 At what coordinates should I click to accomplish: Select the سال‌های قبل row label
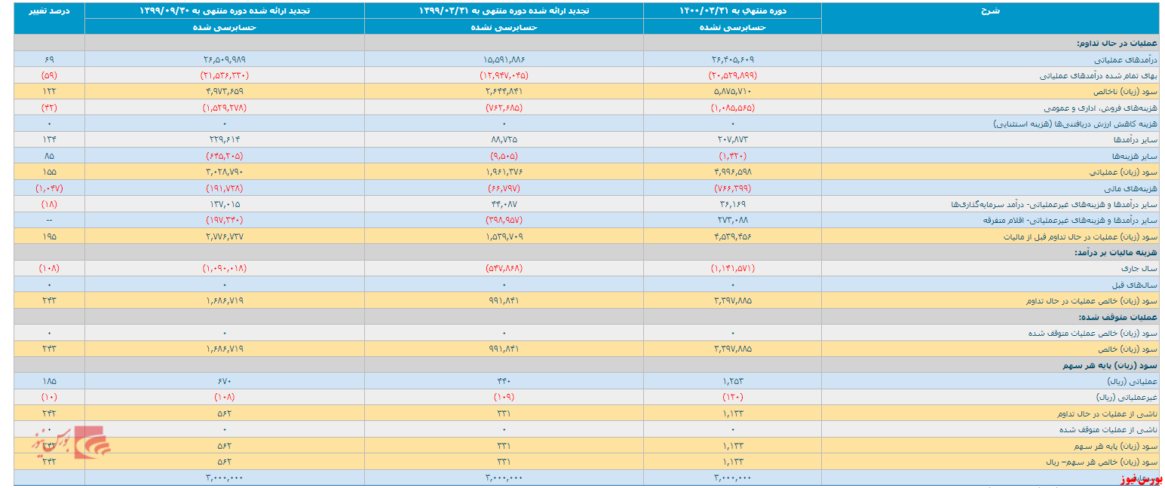coord(1142,285)
